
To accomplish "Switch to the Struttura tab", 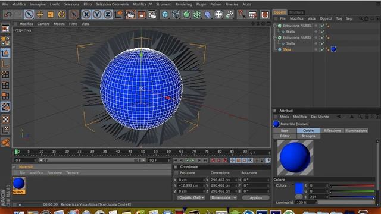I will coord(296,12).
